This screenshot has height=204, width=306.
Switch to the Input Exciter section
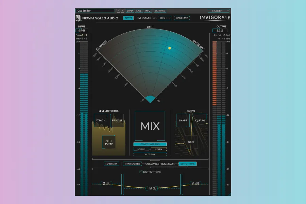[x=132, y=164]
